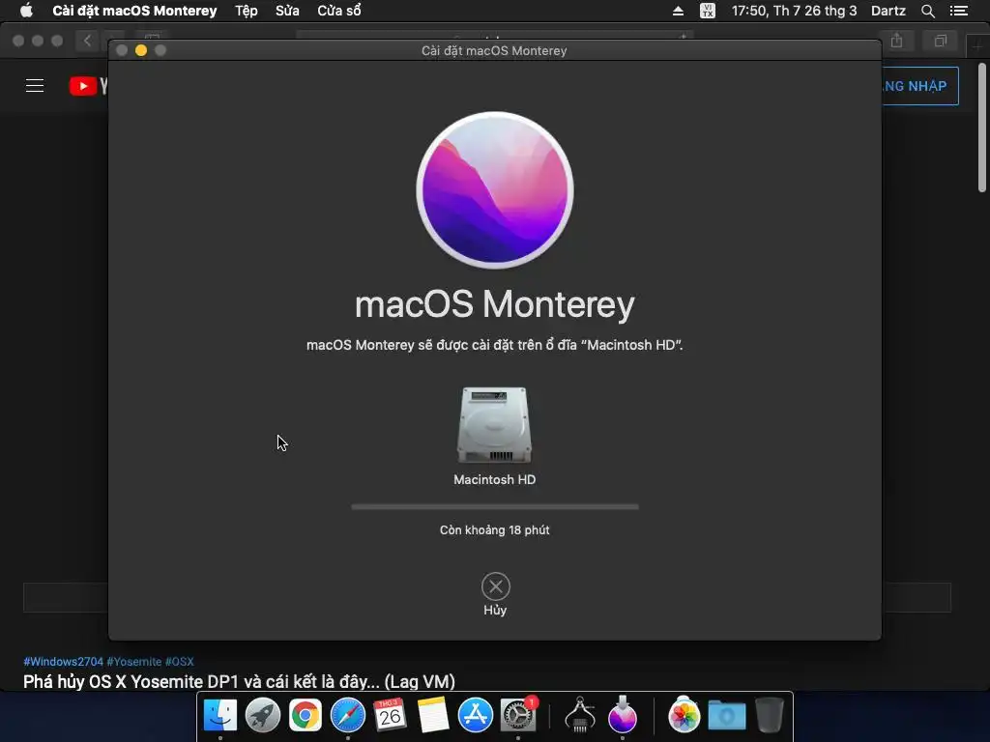Click the YouTube logo in Safari
The height and width of the screenshot is (742, 990).
88,86
